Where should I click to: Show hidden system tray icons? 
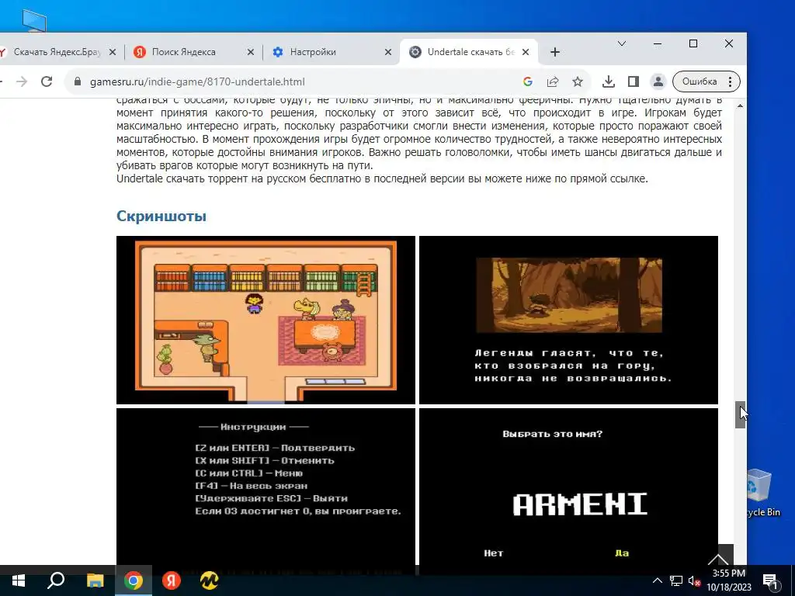point(657,580)
